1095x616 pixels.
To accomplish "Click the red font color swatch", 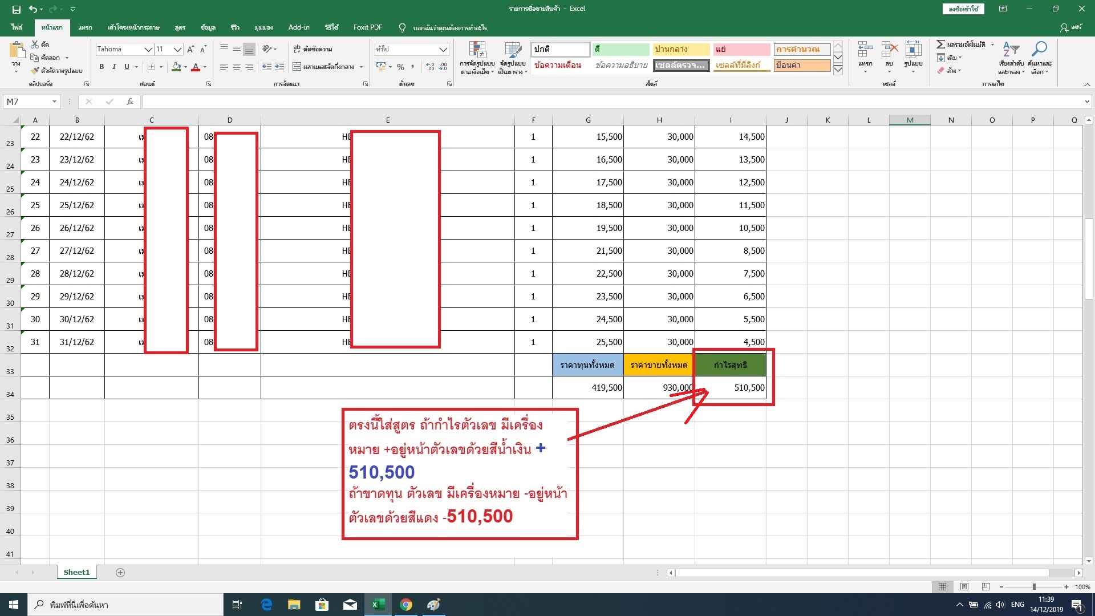I will [x=196, y=67].
